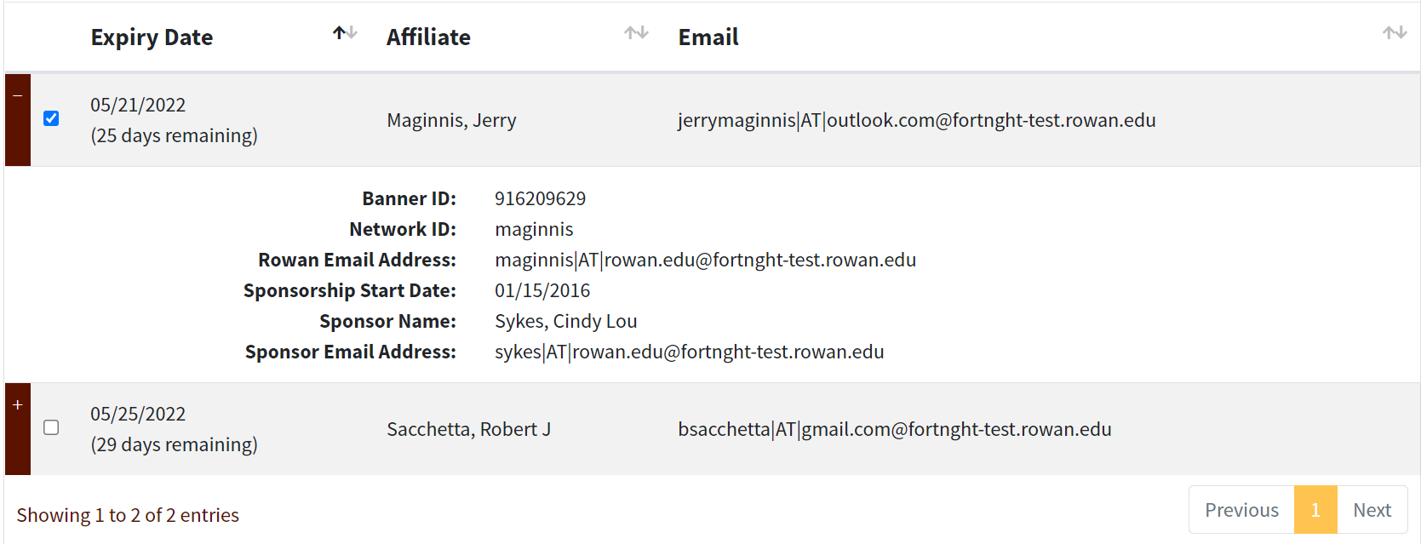Click the Email column header text
This screenshot has height=544, width=1421.
pyautogui.click(x=708, y=37)
